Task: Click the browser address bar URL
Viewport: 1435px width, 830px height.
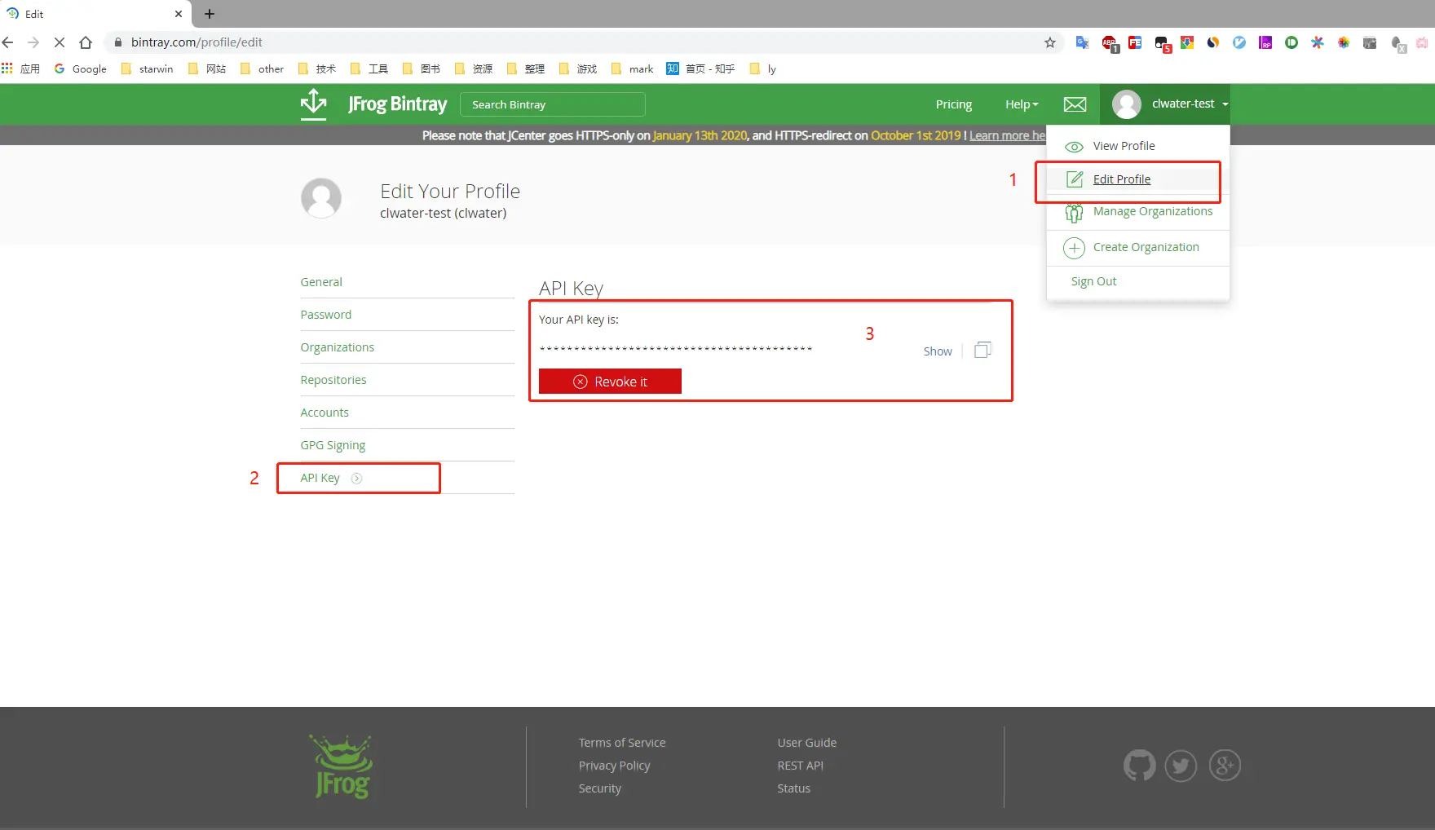Action: tap(196, 42)
